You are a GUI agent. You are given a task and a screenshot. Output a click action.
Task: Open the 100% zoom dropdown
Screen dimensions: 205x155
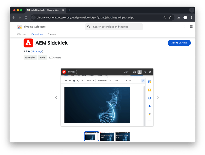(91, 81)
